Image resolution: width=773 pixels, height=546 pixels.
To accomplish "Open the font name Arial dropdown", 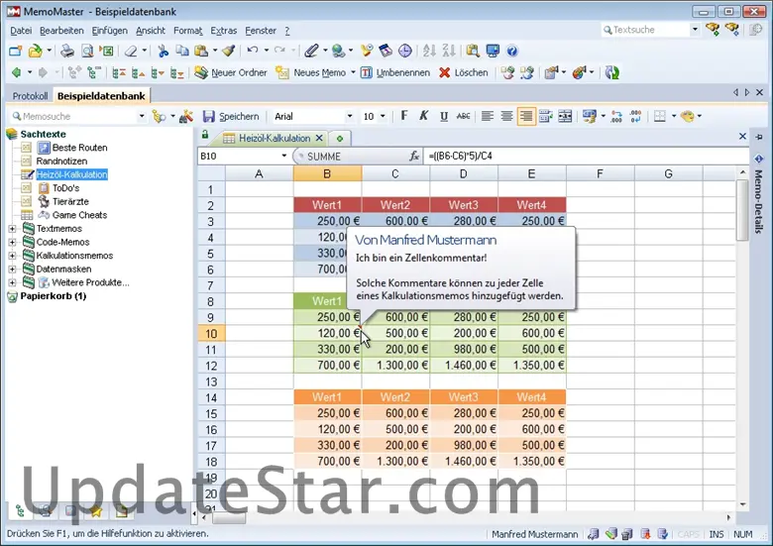I will tap(350, 116).
